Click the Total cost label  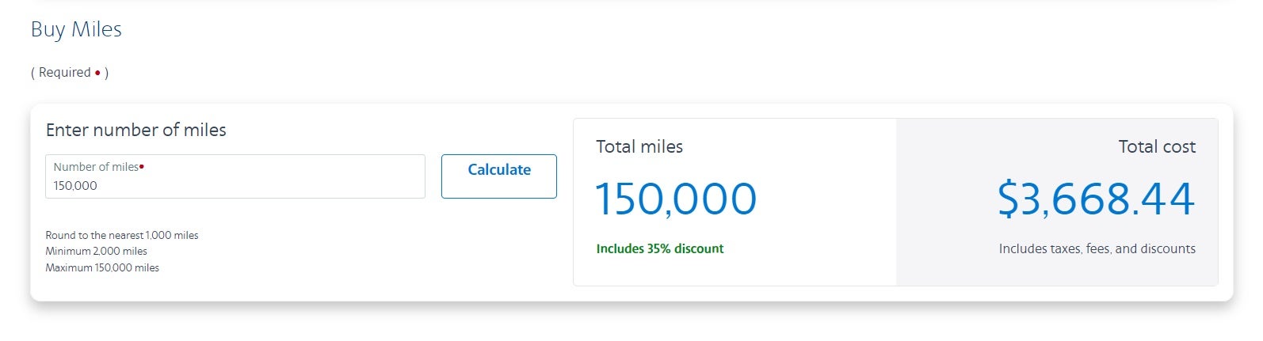pos(1156,146)
